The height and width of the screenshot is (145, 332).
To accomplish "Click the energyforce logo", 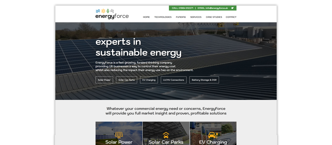I will click(x=112, y=14).
